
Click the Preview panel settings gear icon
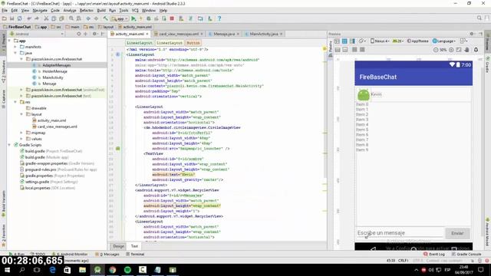click(x=472, y=34)
